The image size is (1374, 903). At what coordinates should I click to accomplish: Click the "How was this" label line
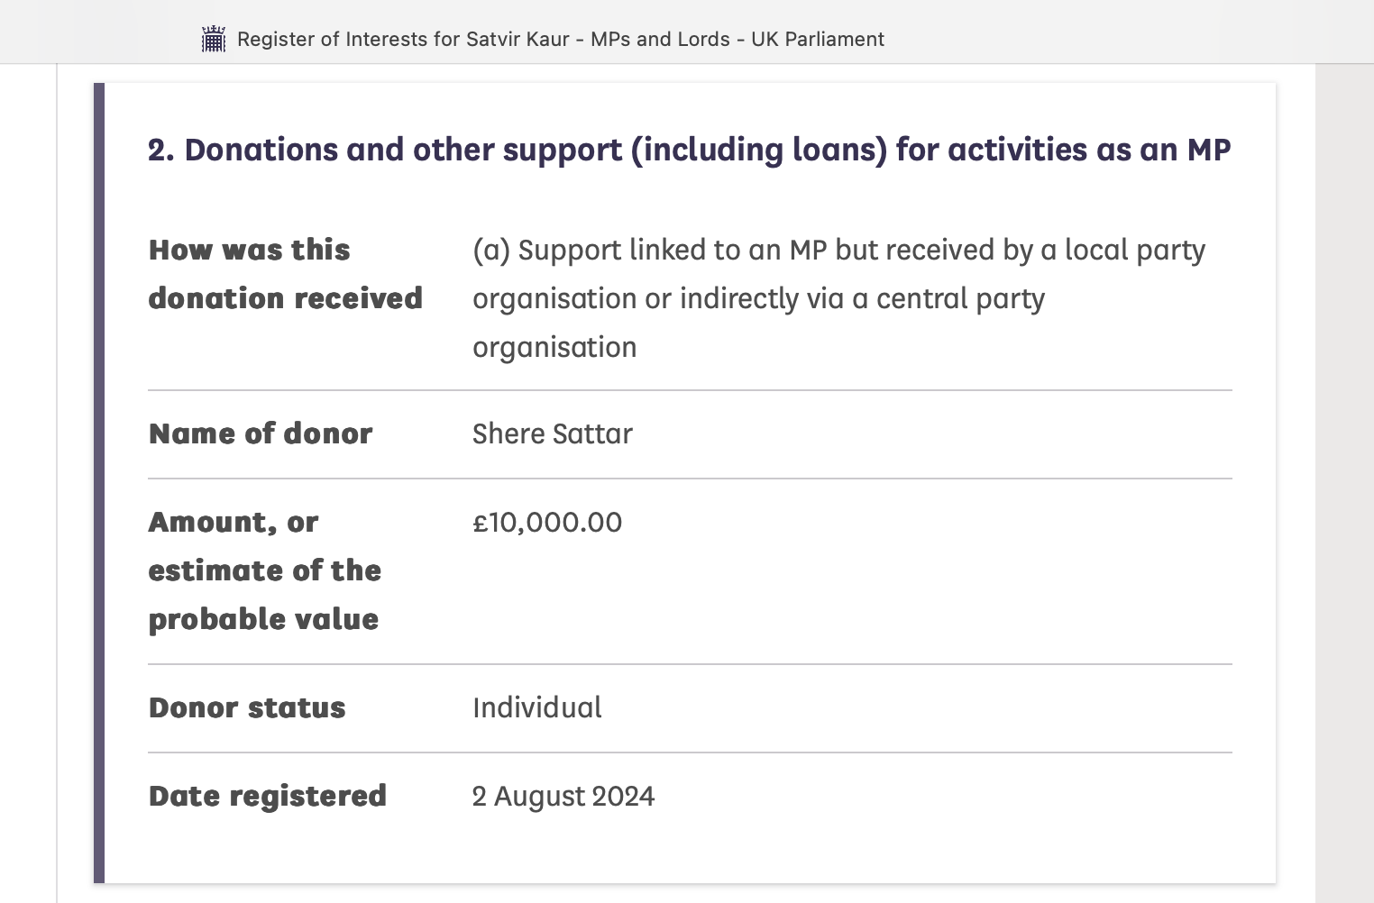[x=249, y=250]
